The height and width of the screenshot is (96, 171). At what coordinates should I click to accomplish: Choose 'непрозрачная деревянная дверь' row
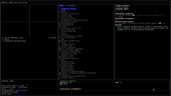(x=72, y=71)
